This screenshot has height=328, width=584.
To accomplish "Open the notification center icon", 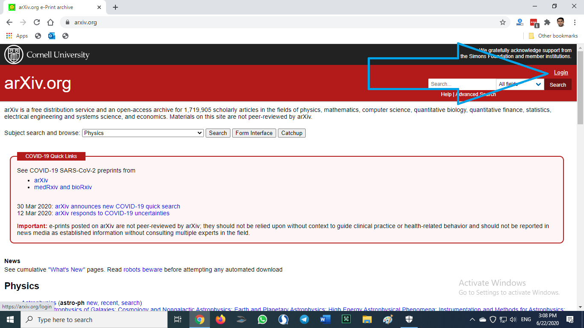I will (x=570, y=319).
